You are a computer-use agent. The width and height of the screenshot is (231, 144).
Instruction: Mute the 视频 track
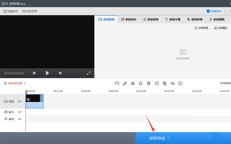tap(20, 102)
